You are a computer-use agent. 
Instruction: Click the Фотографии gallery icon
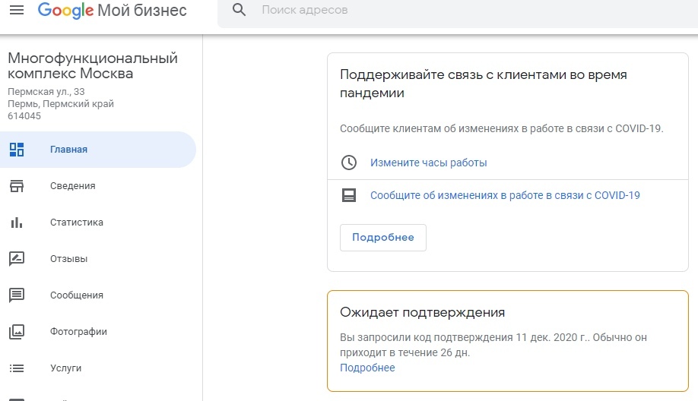[17, 332]
